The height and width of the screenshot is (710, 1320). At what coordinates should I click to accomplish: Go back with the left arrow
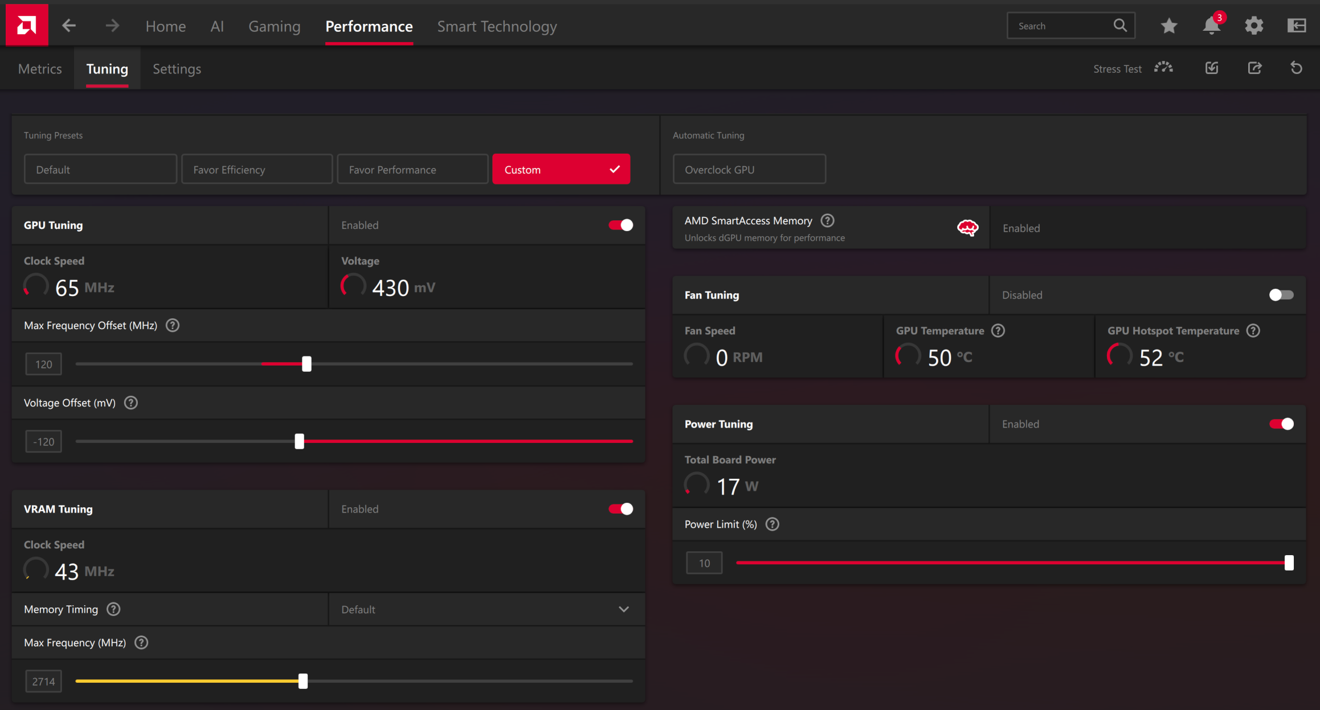click(x=69, y=26)
